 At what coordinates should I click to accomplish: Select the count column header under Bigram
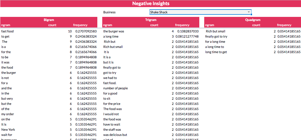click(x=52, y=25)
